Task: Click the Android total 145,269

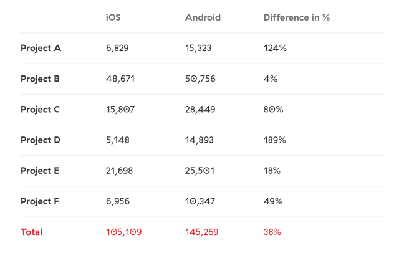Action: click(x=201, y=232)
